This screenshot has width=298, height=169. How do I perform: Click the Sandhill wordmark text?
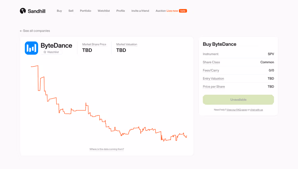[36, 11]
